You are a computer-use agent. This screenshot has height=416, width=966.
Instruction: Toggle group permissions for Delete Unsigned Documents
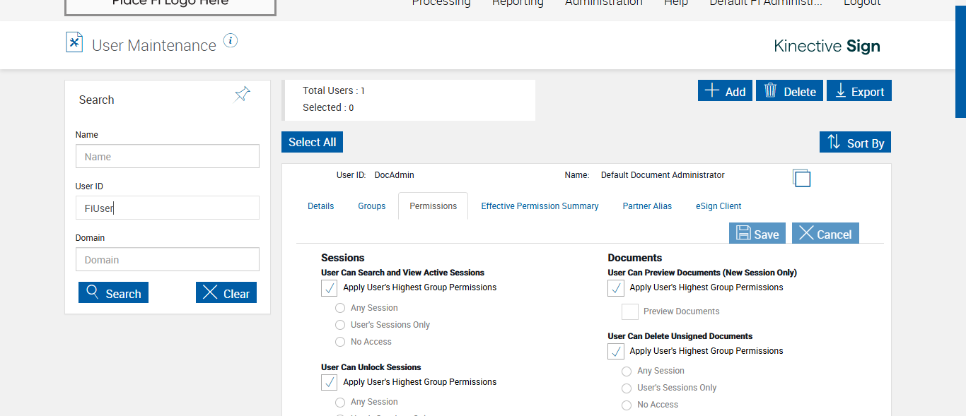(x=616, y=351)
